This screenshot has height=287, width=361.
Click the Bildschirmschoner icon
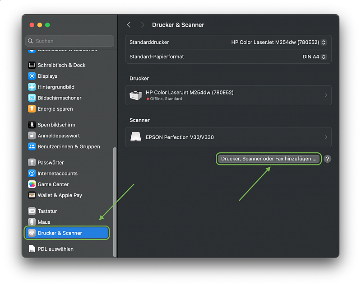(32, 98)
